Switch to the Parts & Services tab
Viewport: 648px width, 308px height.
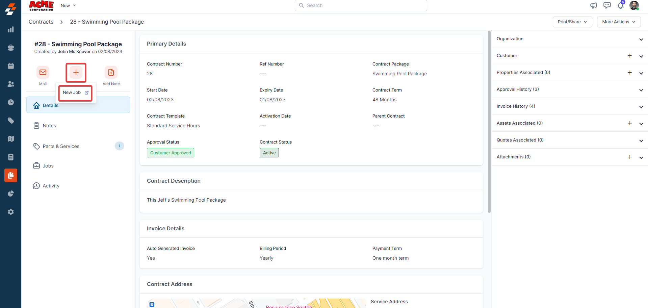pyautogui.click(x=61, y=146)
